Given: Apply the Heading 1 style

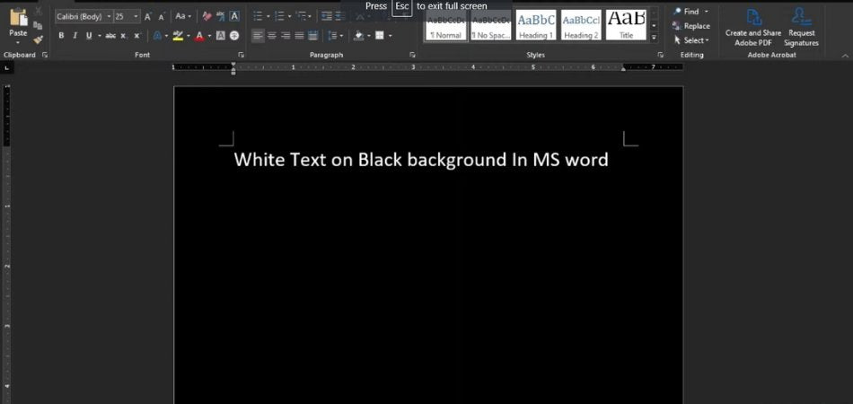Looking at the screenshot, I should [x=536, y=25].
